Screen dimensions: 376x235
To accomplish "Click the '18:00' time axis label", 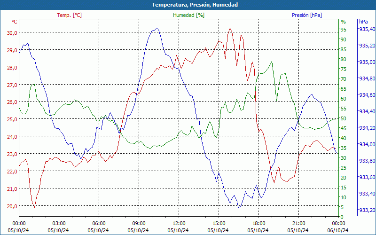I will [x=259, y=224].
